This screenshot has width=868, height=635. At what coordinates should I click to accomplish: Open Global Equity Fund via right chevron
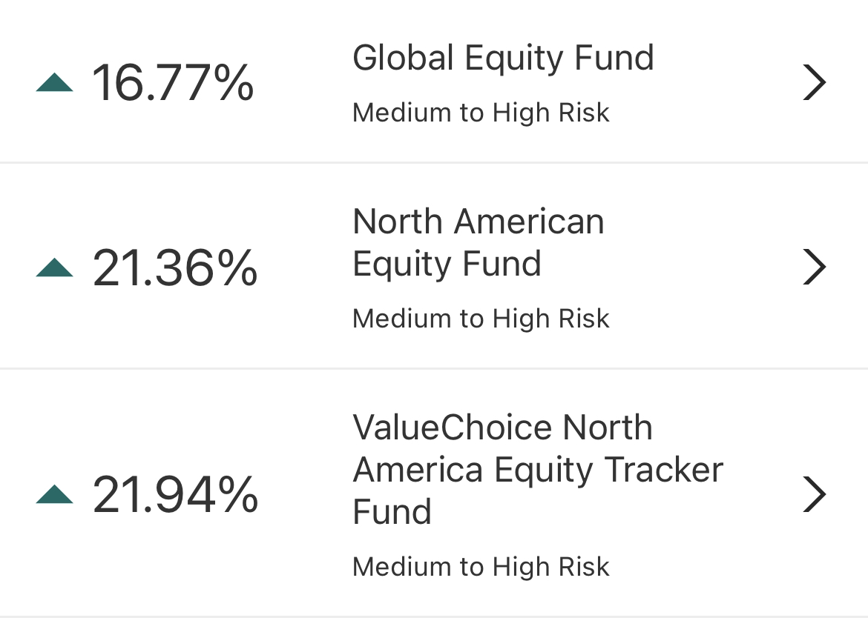[x=815, y=83]
